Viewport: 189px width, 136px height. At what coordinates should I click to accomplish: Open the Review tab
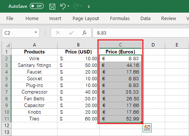(x=169, y=19)
